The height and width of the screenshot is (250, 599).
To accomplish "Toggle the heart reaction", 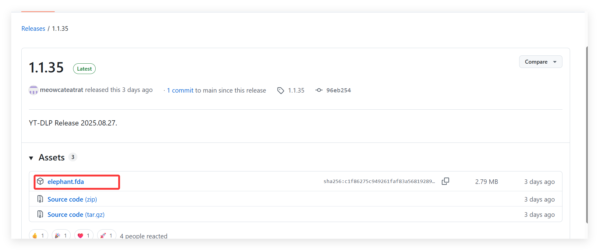I will coord(84,235).
